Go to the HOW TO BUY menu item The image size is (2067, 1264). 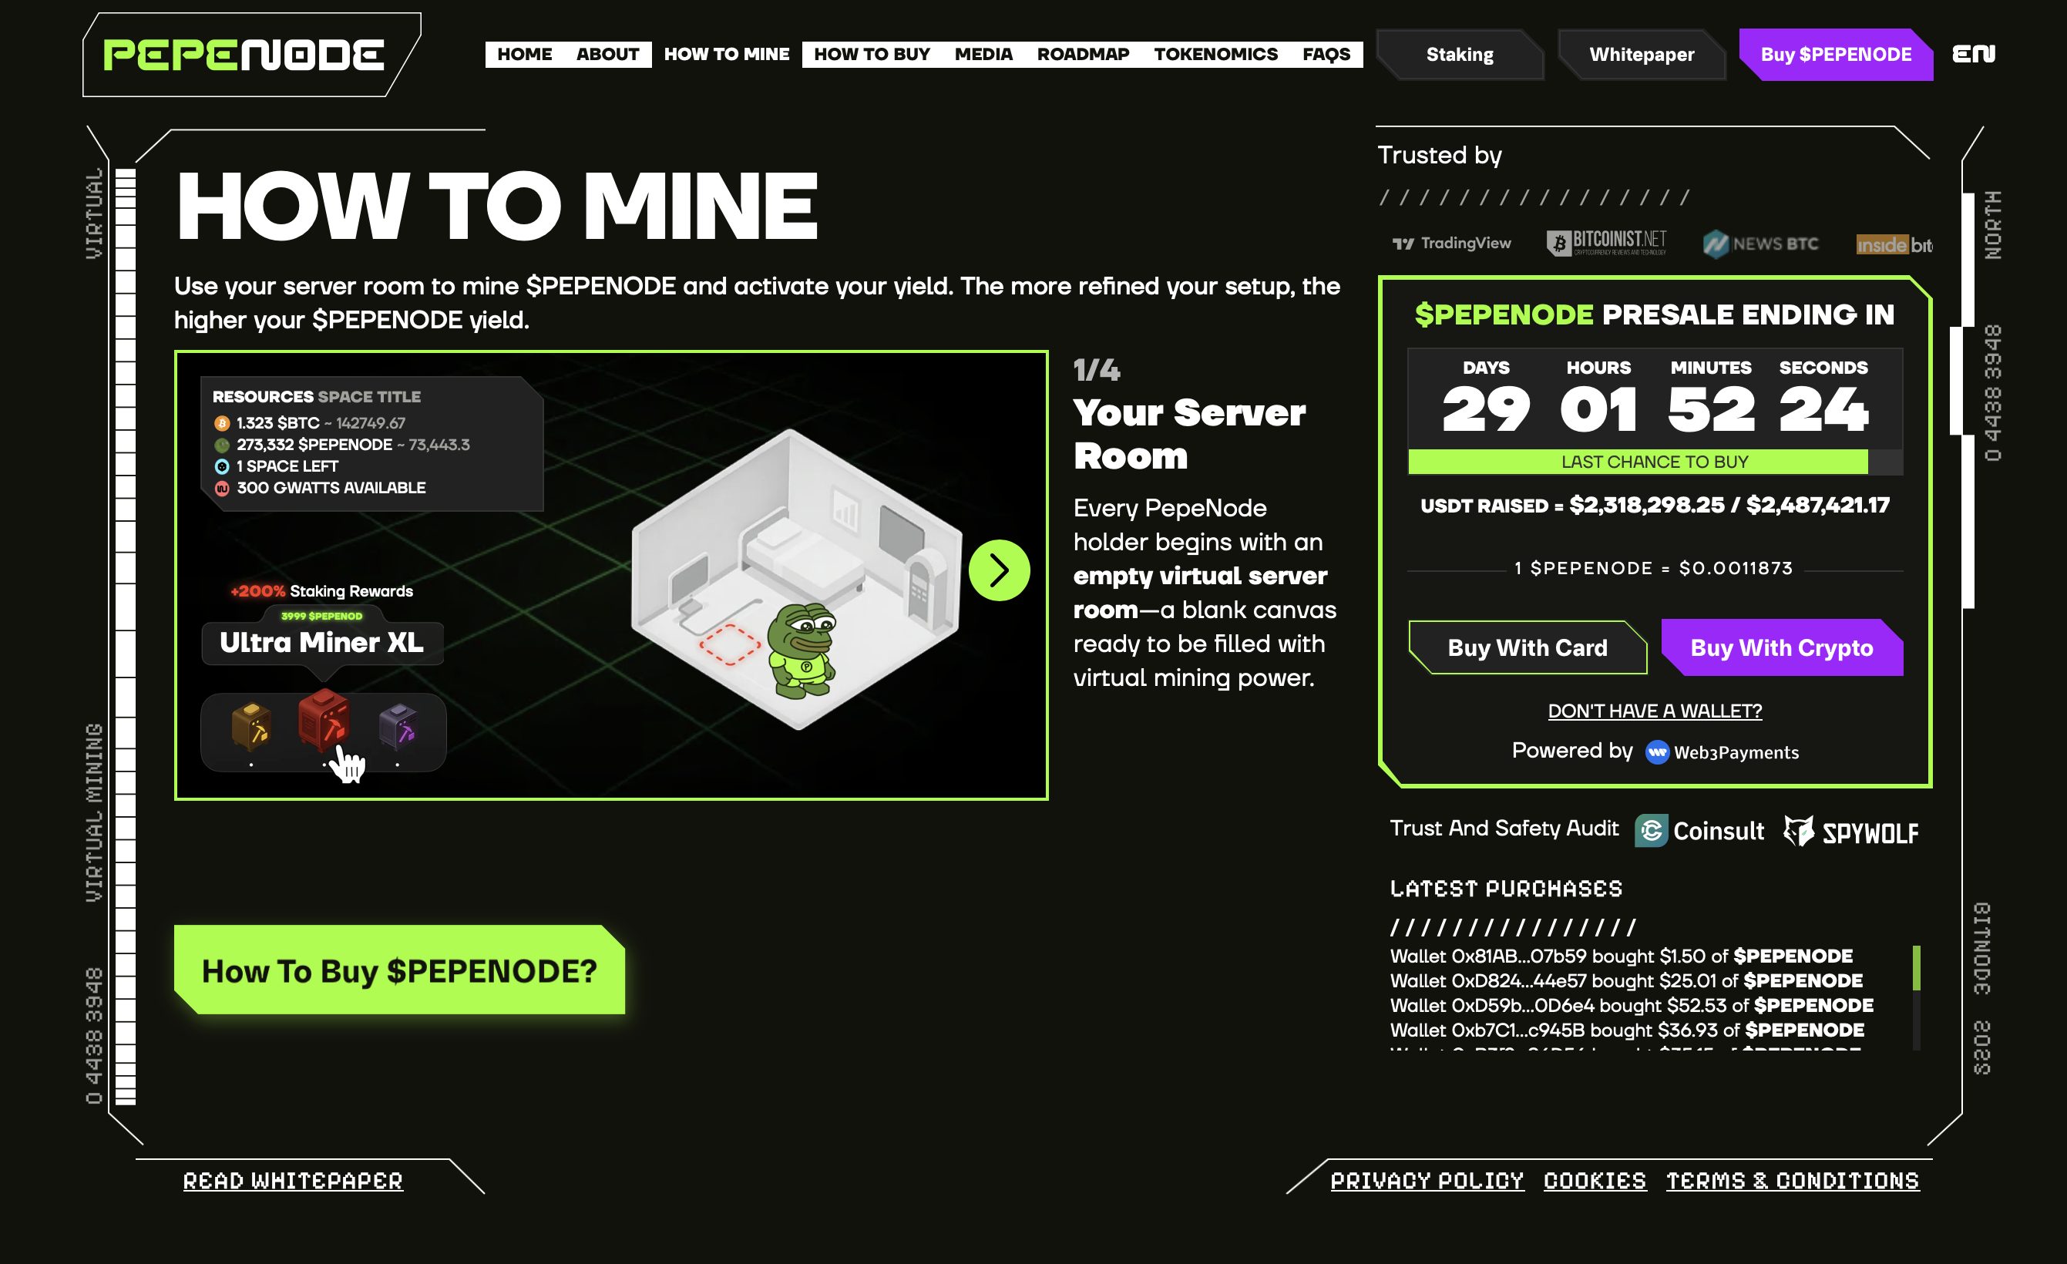click(872, 55)
